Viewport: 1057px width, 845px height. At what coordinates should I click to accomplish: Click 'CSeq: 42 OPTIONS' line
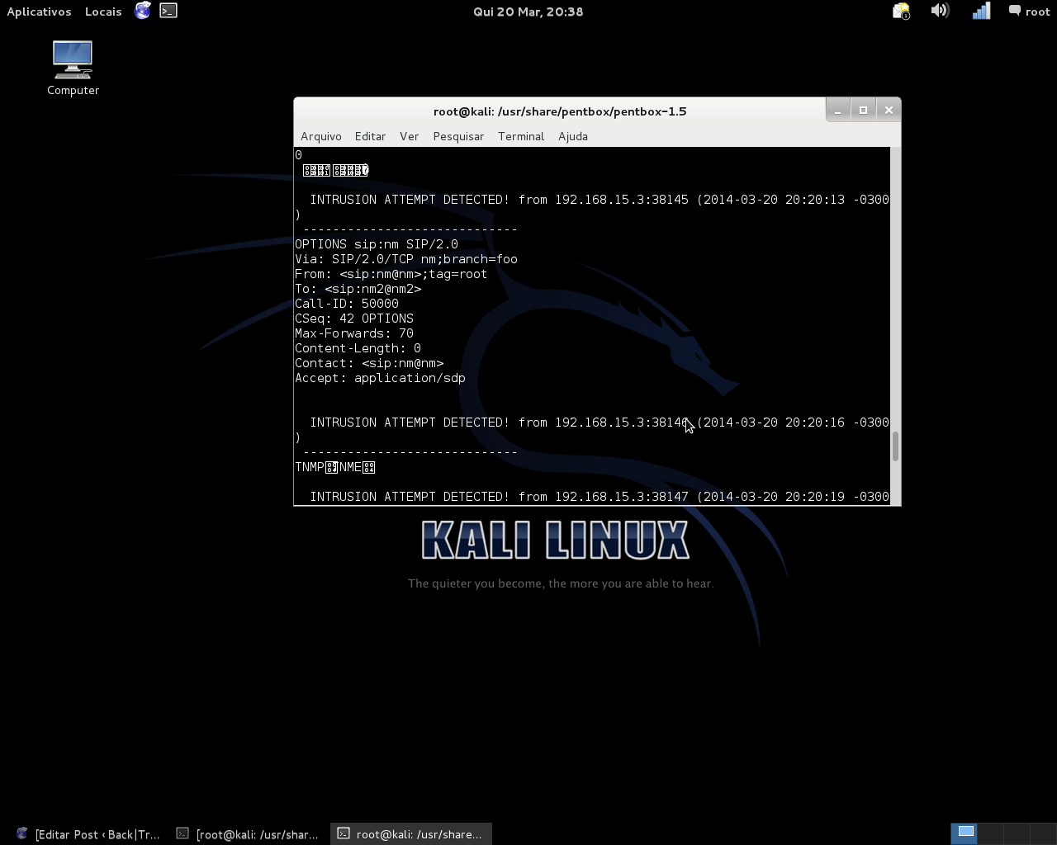point(354,319)
